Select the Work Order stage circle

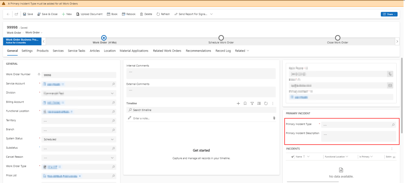click(104, 38)
